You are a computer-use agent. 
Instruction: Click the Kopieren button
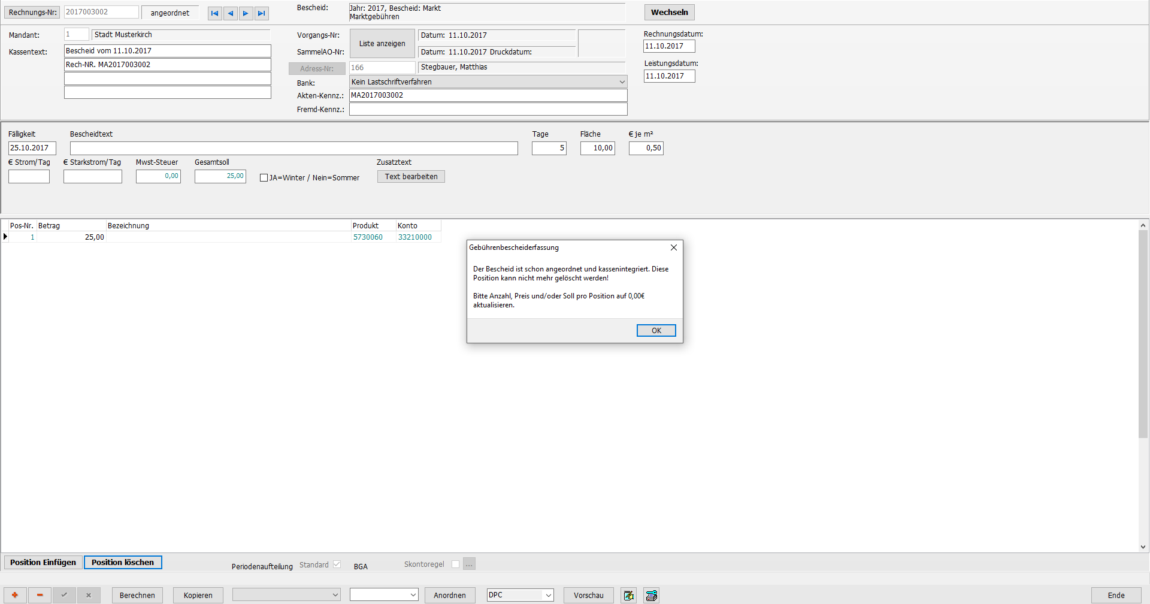pos(198,595)
